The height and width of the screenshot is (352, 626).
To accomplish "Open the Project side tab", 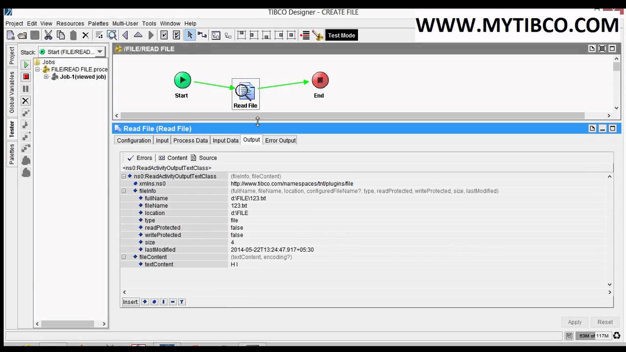I will click(12, 56).
